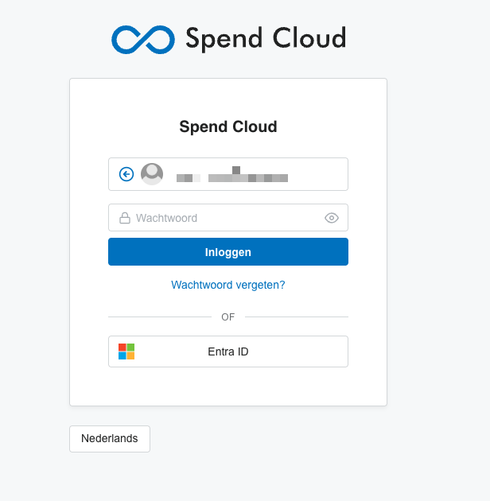Viewport: 490px width, 501px height.
Task: Open the Nederlands language selector
Action: tap(110, 439)
